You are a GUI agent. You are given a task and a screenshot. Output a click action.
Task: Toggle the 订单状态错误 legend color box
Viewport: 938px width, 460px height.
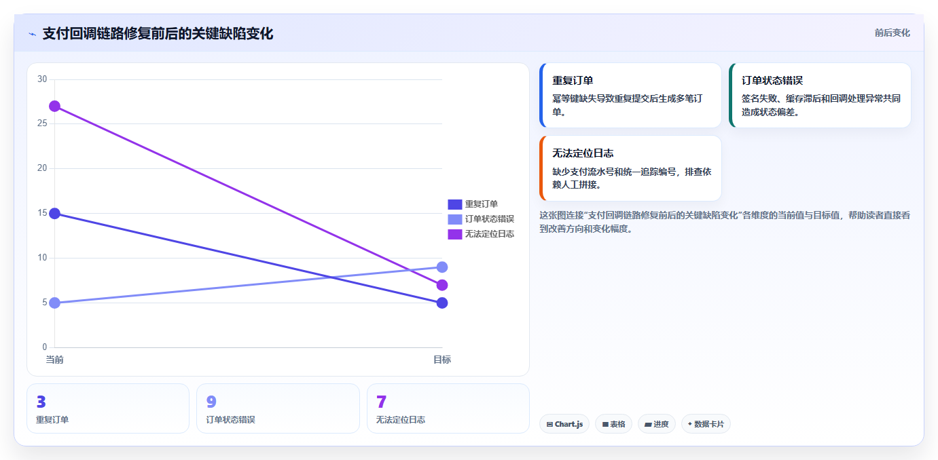click(454, 219)
